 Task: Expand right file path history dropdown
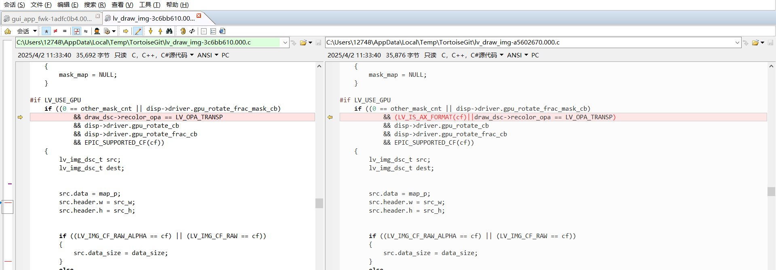(x=737, y=42)
